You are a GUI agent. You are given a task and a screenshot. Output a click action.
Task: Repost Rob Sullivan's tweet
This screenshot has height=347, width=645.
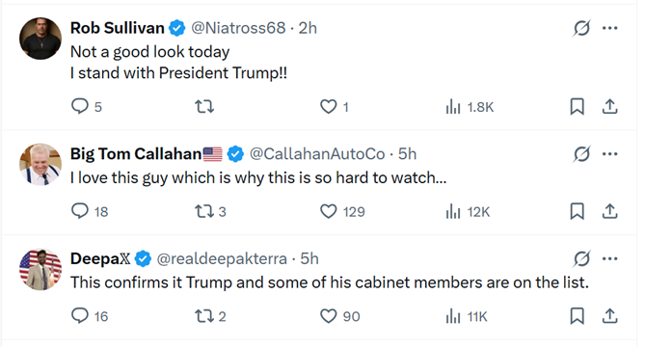[x=204, y=106]
